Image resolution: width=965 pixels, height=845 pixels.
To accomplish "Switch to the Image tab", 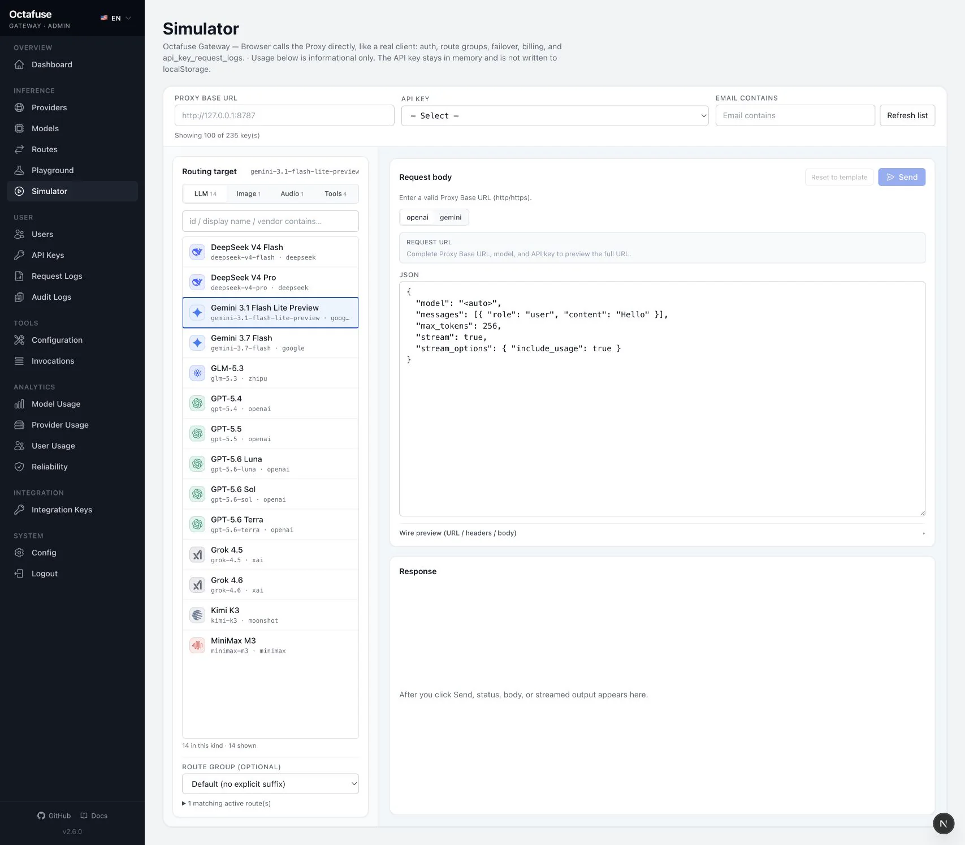I will point(248,193).
